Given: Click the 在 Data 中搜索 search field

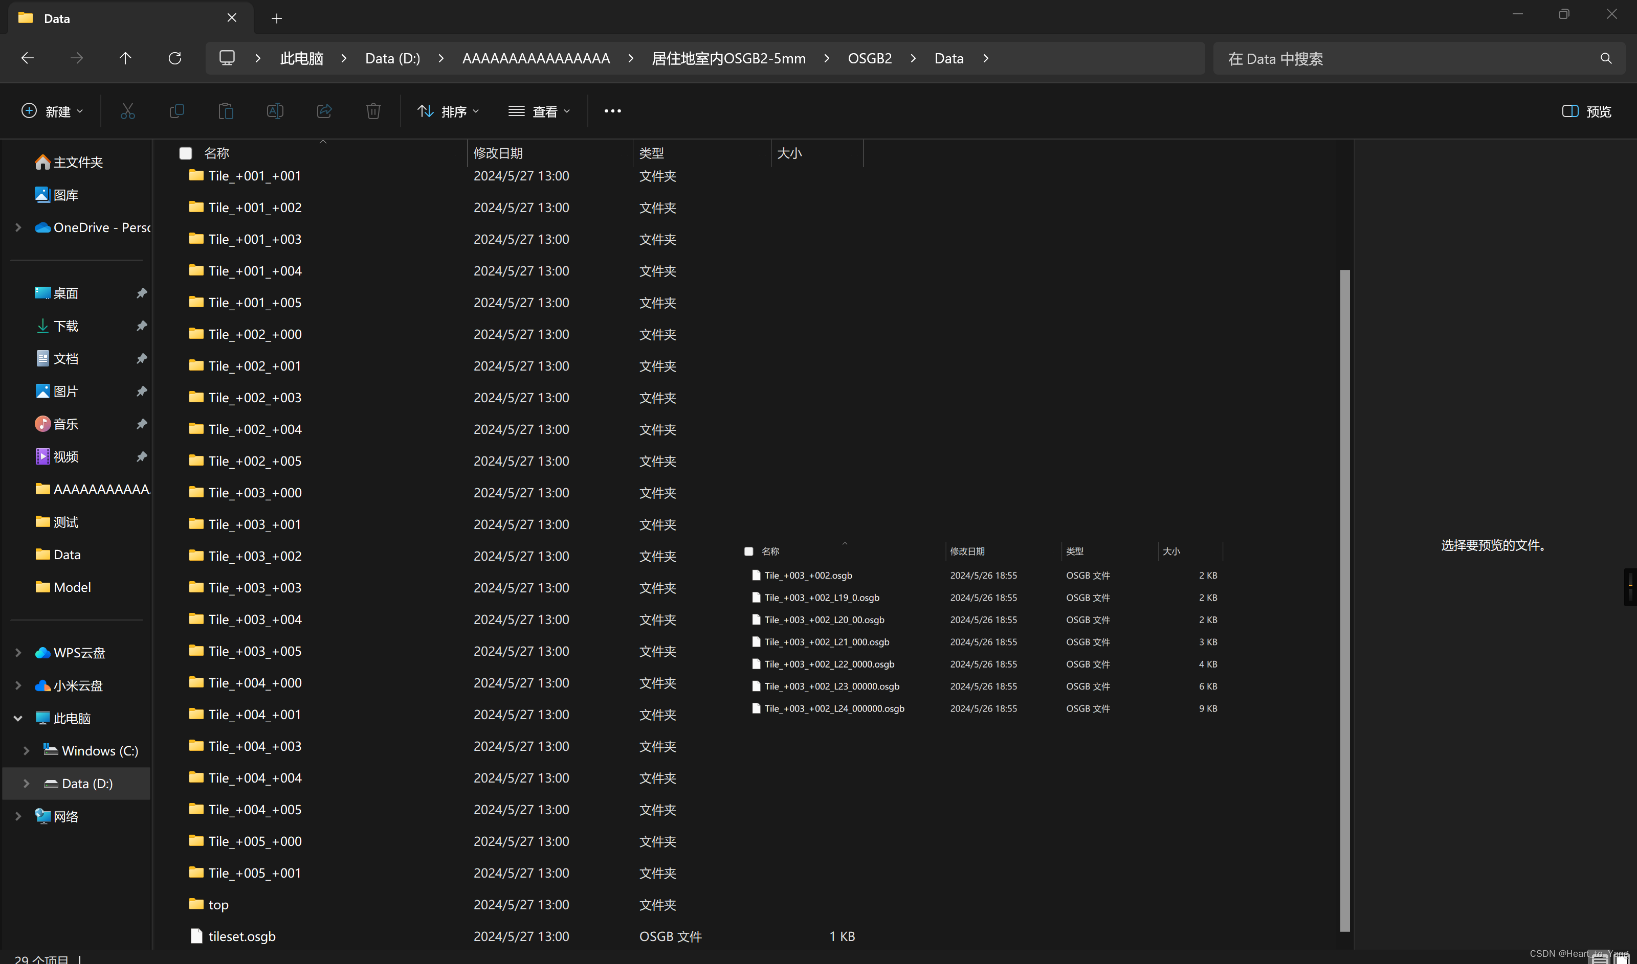Looking at the screenshot, I should tap(1365, 58).
